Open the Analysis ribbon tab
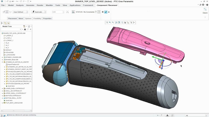This screenshot has width=209, height=117. (20, 5)
